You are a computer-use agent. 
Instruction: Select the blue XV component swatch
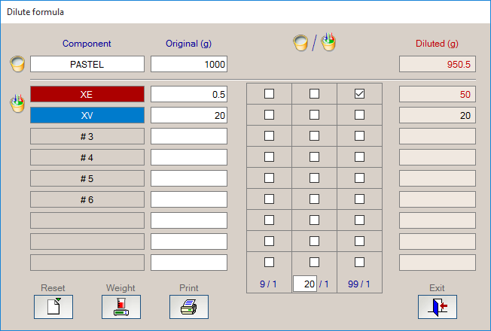[x=87, y=115]
